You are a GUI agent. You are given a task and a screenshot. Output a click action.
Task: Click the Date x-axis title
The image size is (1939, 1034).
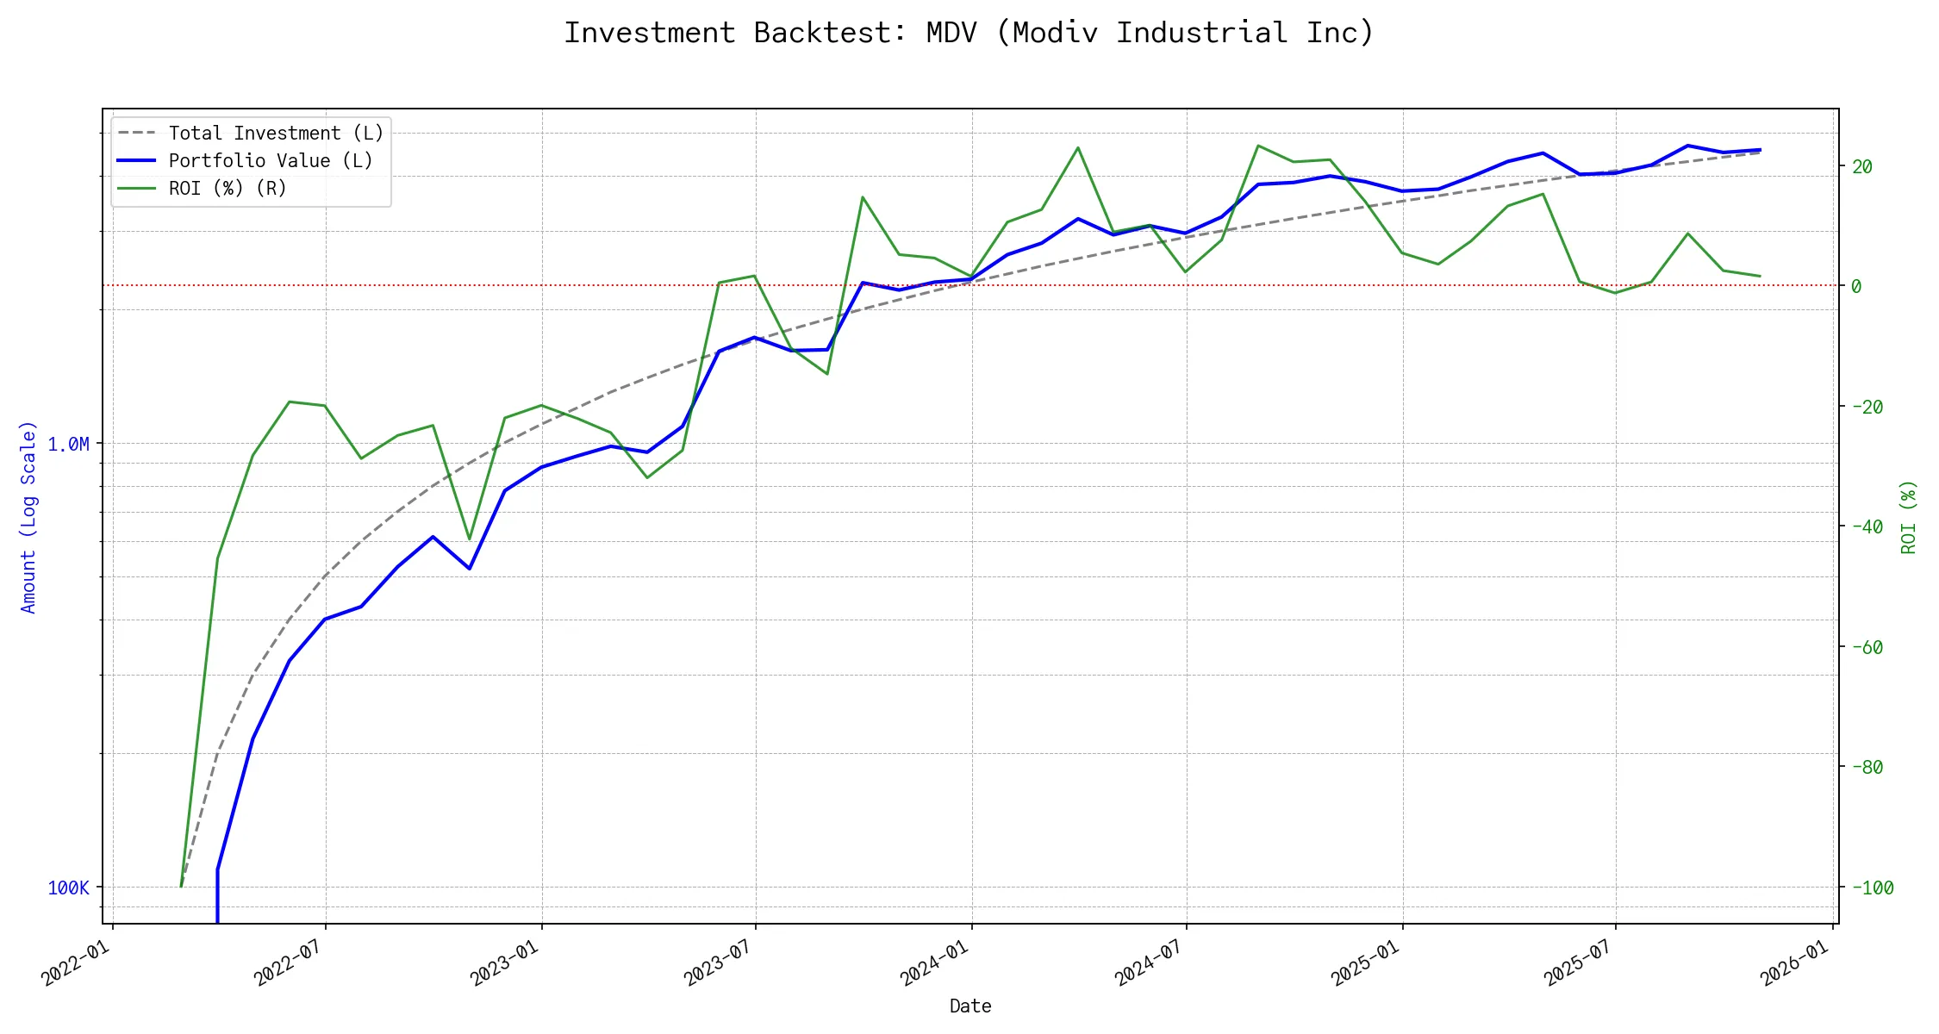(x=970, y=1006)
